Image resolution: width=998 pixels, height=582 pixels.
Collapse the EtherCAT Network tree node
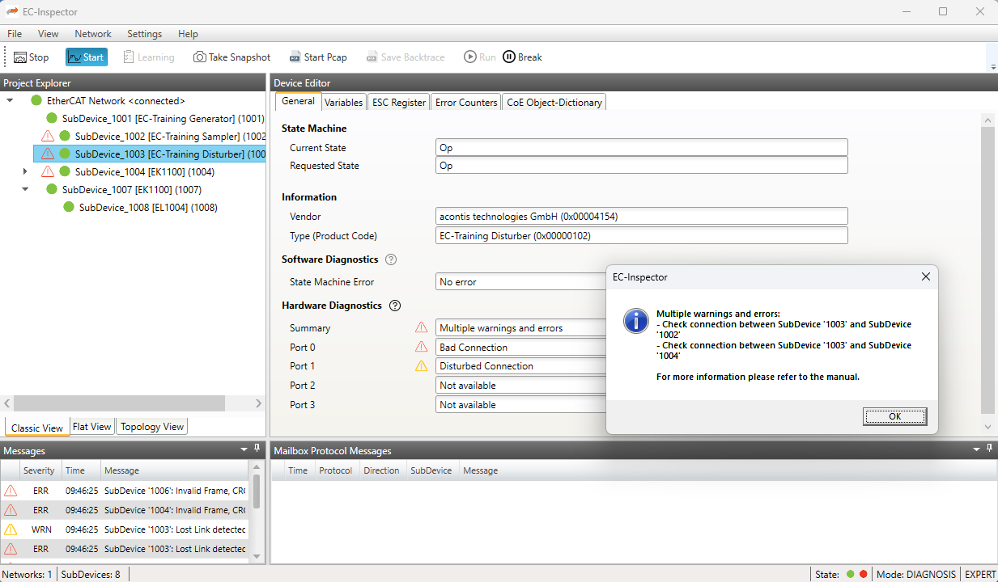coord(10,101)
